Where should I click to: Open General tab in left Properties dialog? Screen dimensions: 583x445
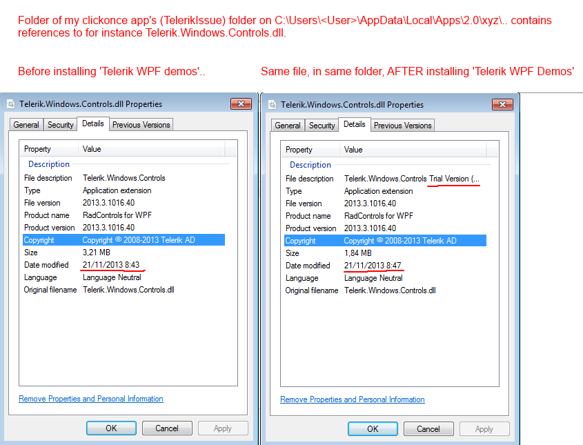pos(26,125)
